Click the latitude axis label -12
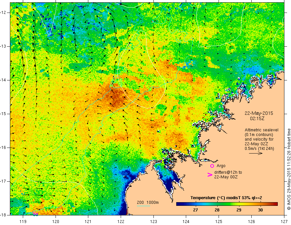Viewport: 291px width, 225px height. (x=3, y=13)
